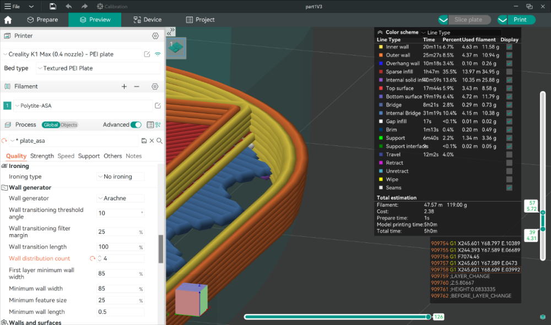551x325 pixels.
Task: Open printer settings gear icon
Action: [x=155, y=36]
